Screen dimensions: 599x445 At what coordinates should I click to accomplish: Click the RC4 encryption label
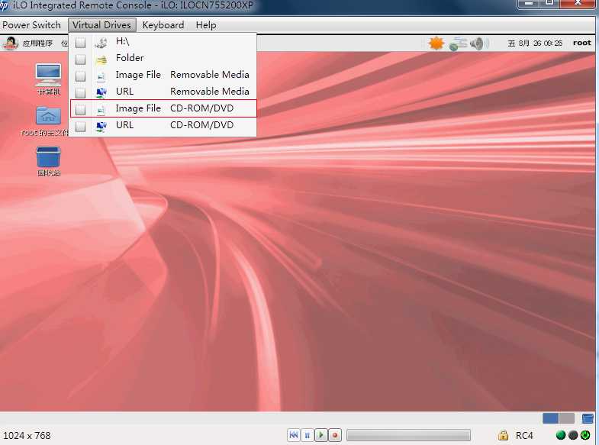524,435
